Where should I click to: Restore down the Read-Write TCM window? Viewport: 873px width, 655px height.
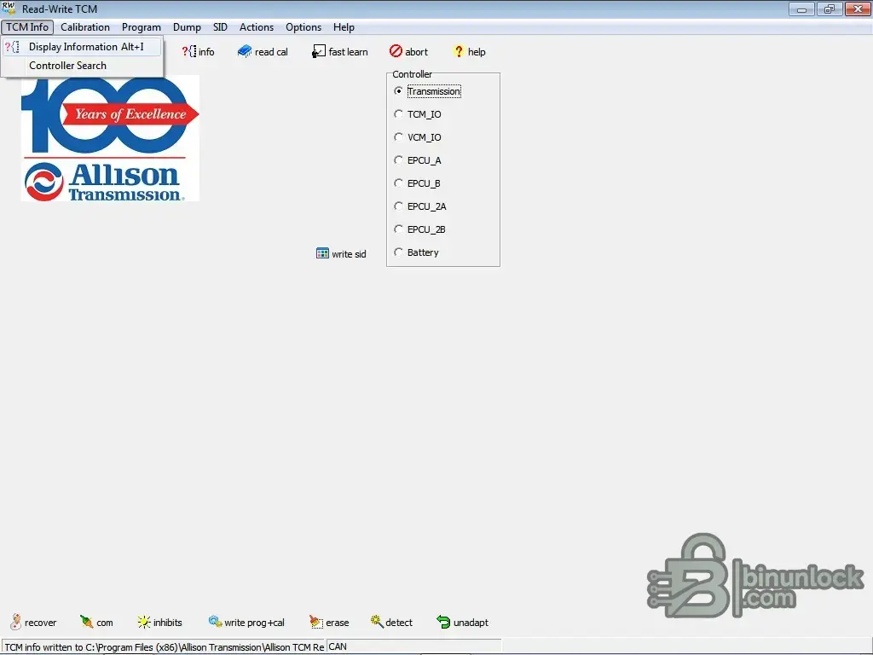pyautogui.click(x=830, y=9)
